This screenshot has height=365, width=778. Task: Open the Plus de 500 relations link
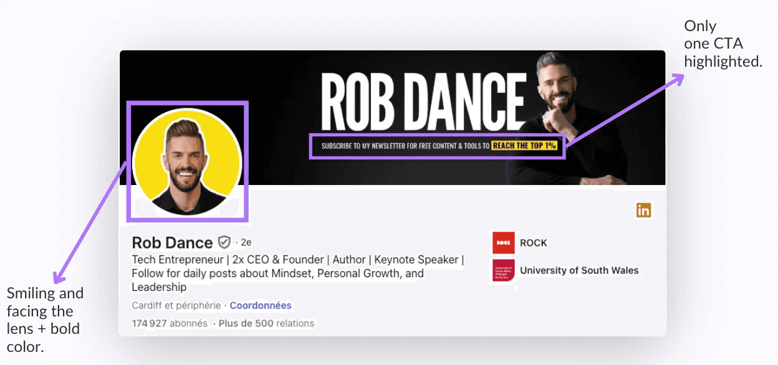click(266, 323)
